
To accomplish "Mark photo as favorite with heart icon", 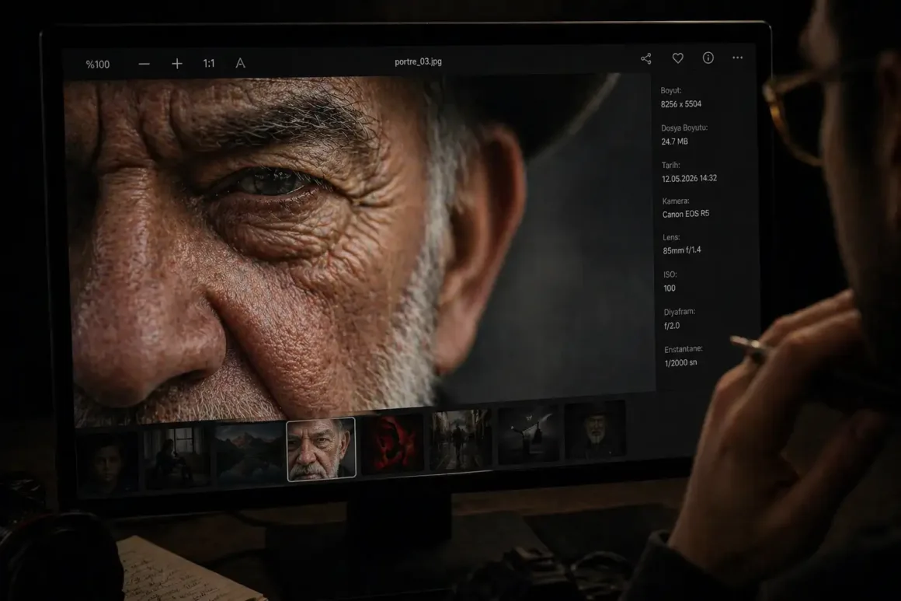I will click(x=677, y=58).
